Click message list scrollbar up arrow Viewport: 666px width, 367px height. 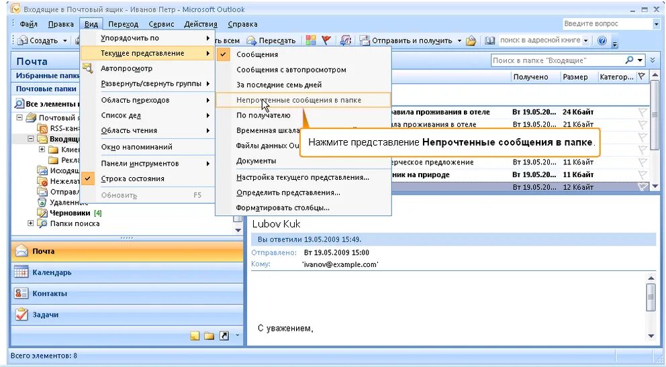[x=655, y=76]
